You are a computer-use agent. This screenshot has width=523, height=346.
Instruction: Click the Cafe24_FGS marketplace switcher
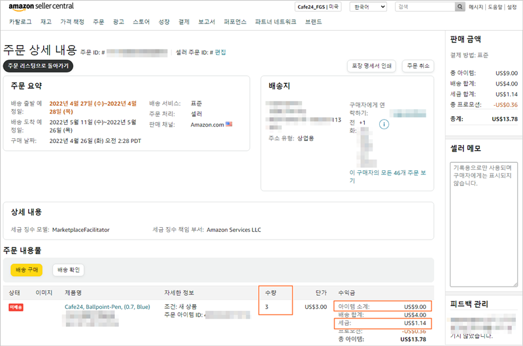318,7
